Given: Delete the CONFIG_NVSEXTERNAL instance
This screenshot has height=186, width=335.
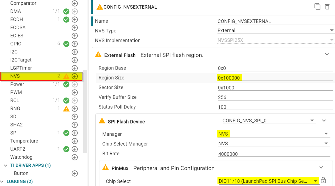Looking at the screenshot, I should click(x=327, y=7).
